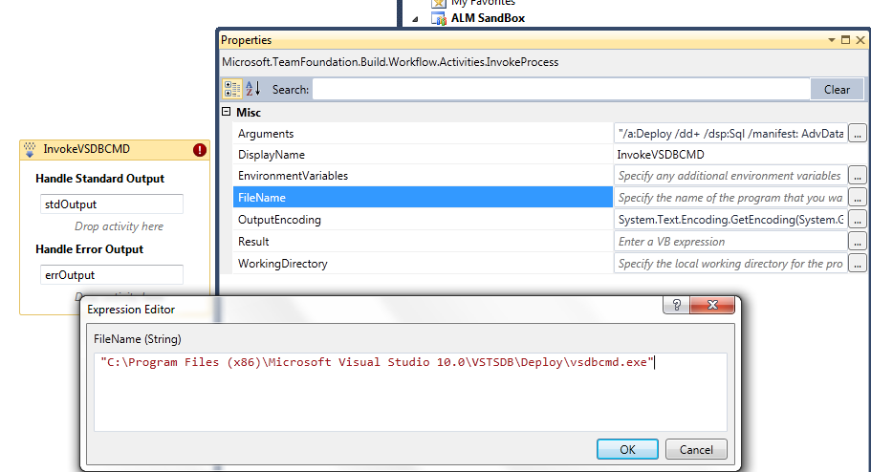Select the FileName property row
Image resolution: width=871 pixels, height=472 pixels.
click(423, 197)
